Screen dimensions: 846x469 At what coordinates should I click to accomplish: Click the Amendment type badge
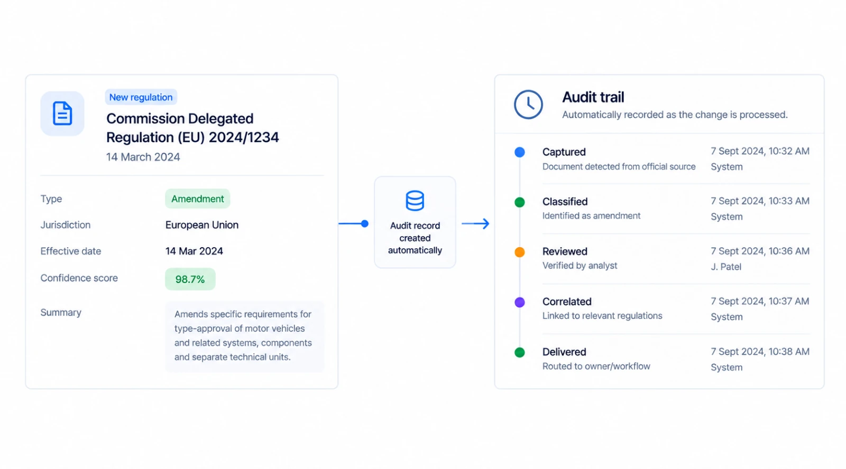(198, 199)
